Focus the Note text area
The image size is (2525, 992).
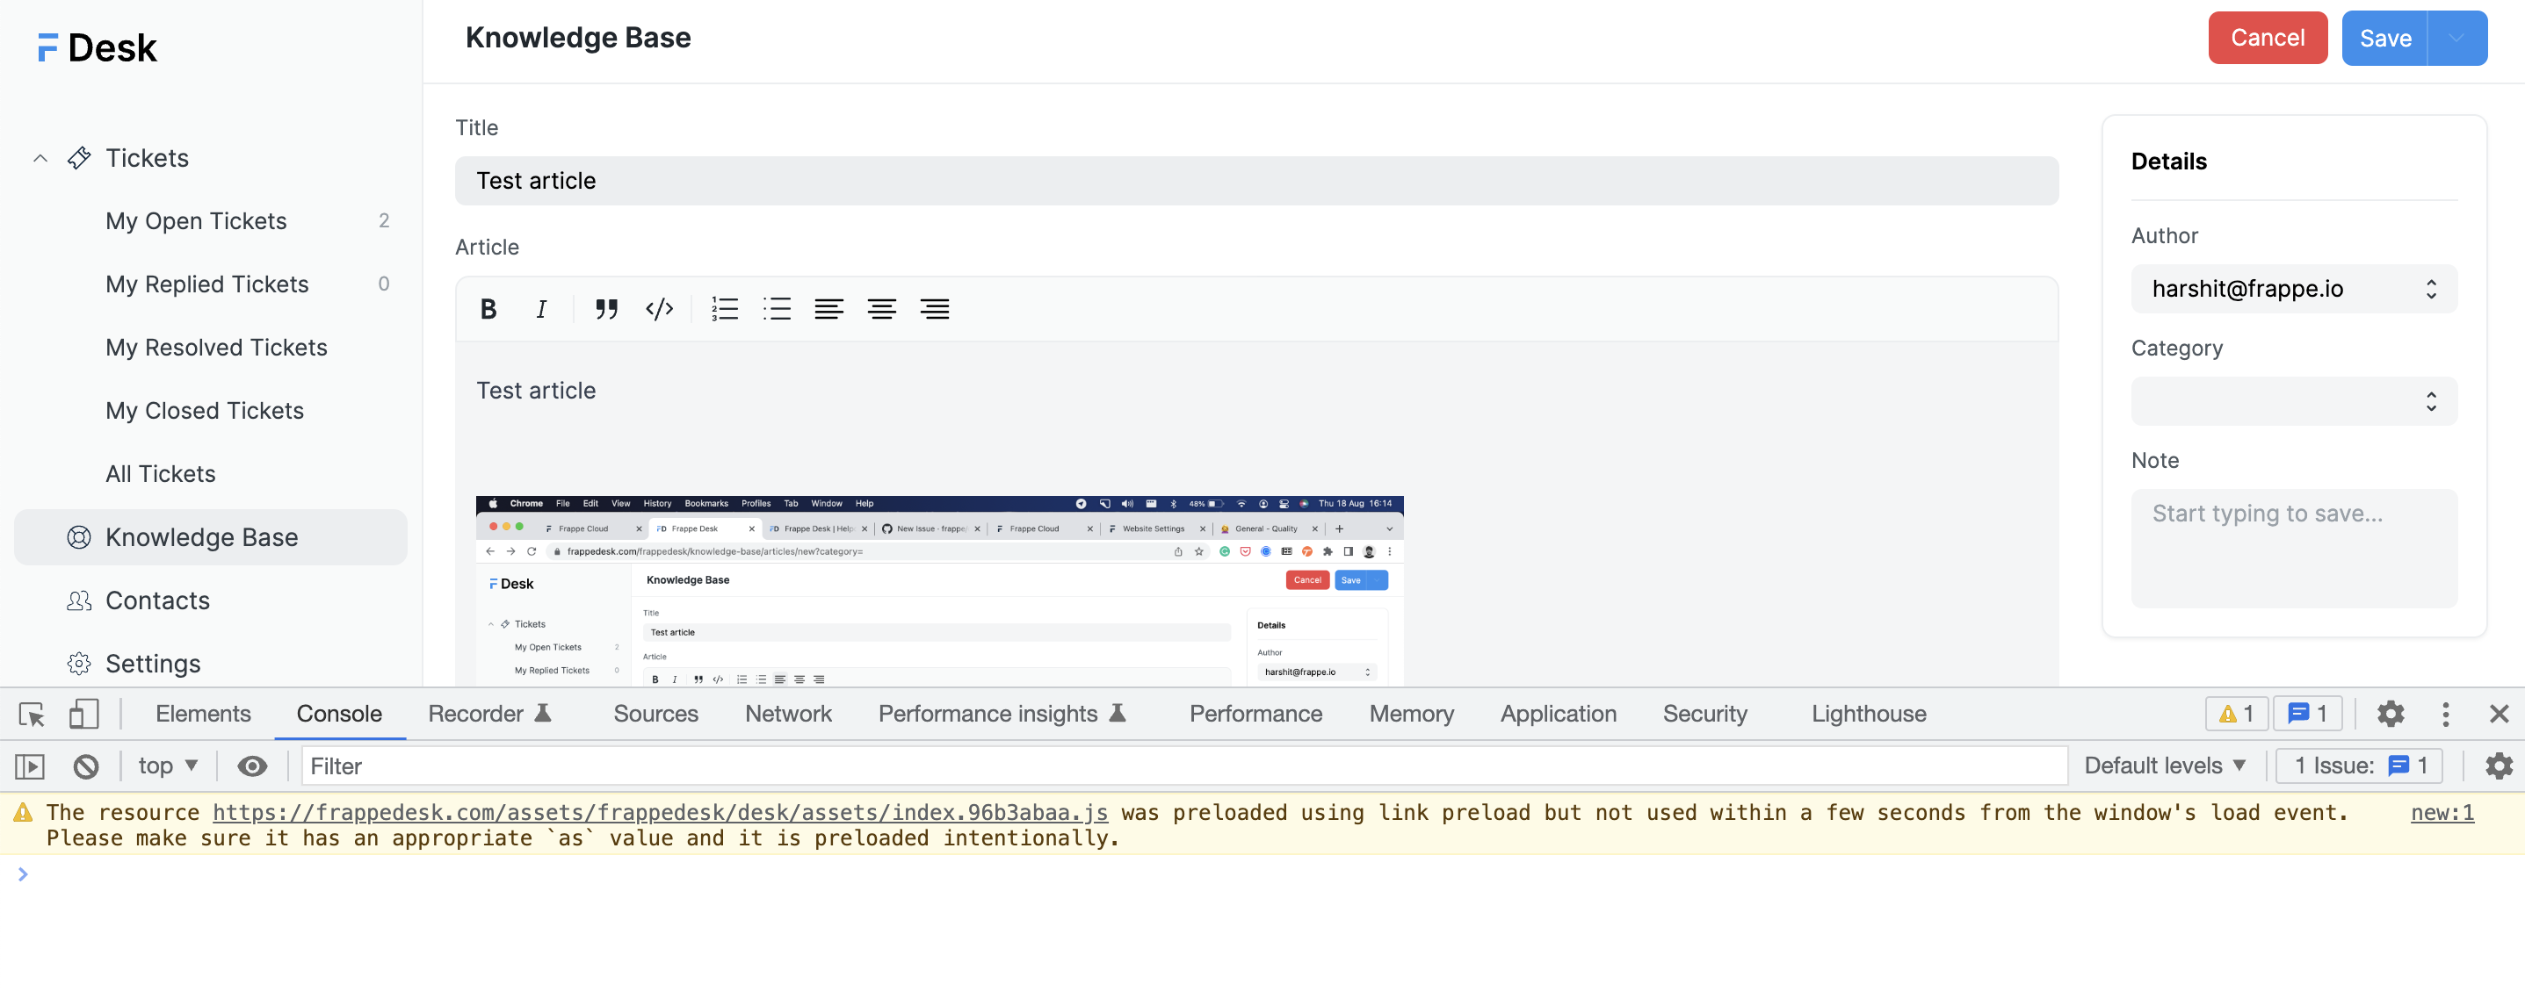2294,549
